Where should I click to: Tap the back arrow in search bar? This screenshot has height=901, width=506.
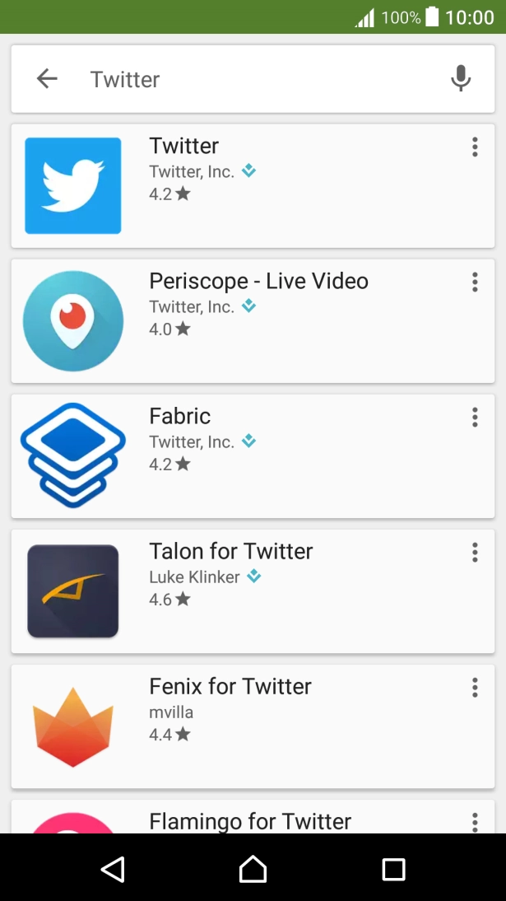click(x=47, y=79)
